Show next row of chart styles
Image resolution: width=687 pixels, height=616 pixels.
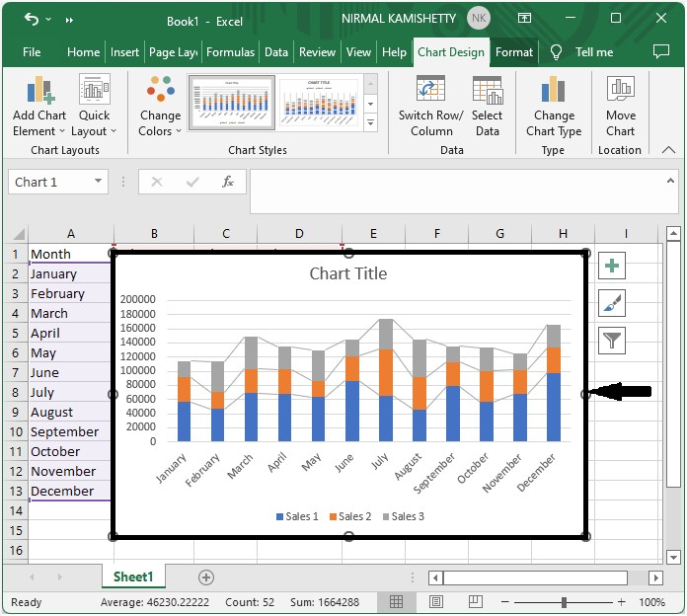tap(371, 104)
